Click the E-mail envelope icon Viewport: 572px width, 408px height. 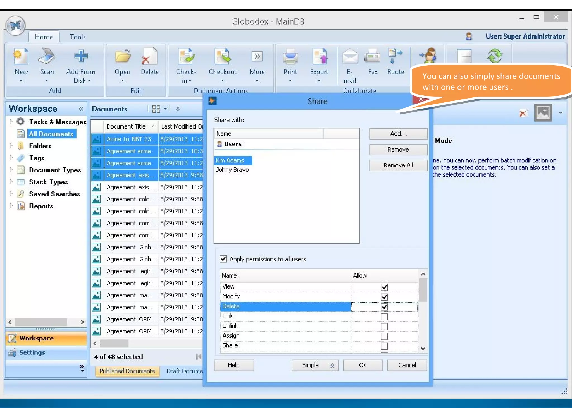[350, 57]
